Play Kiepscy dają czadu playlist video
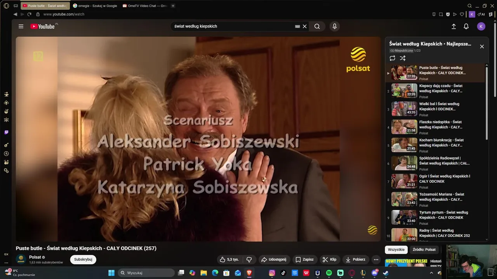The width and height of the screenshot is (497, 279). coord(435,91)
